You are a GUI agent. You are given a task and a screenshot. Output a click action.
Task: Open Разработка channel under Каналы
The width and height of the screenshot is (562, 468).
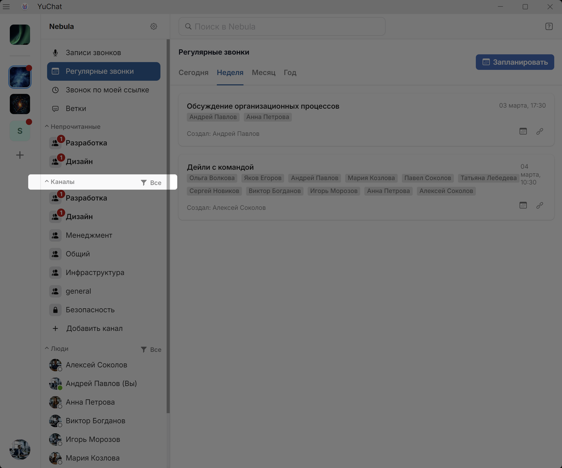click(x=104, y=198)
